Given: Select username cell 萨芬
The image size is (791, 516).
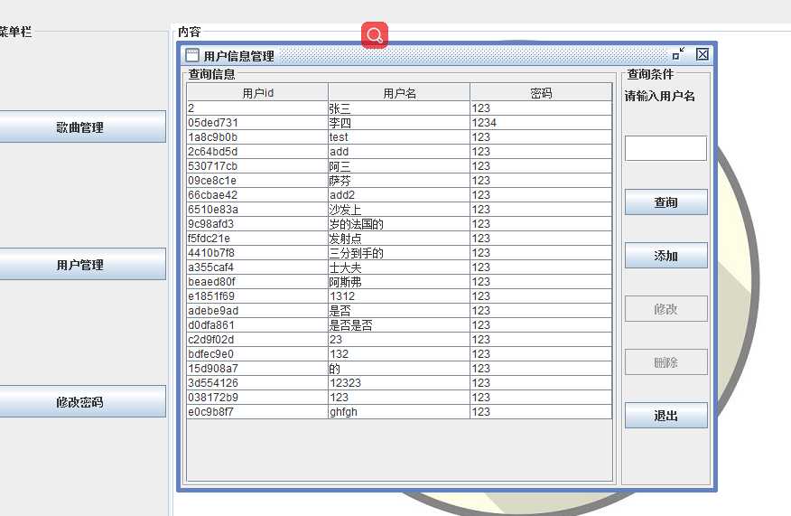Looking at the screenshot, I should (399, 180).
